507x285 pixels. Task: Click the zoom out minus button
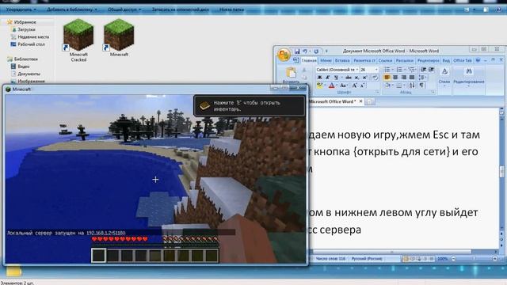pyautogui.click(x=453, y=259)
